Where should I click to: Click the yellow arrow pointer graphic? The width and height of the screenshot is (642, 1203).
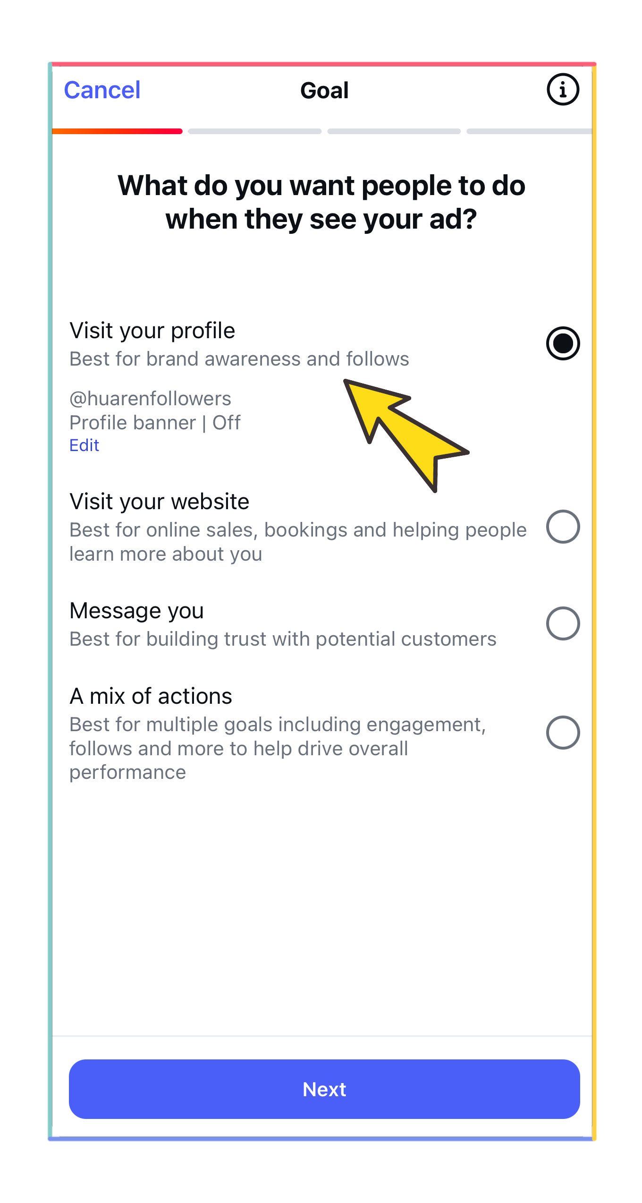point(406,435)
